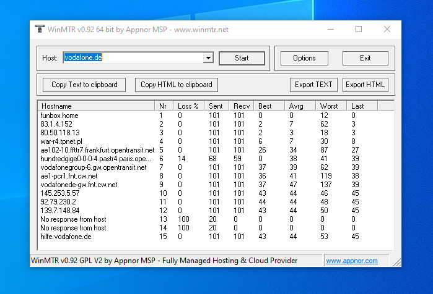Sort by the Hostname column header
This screenshot has width=433, height=294.
point(96,106)
